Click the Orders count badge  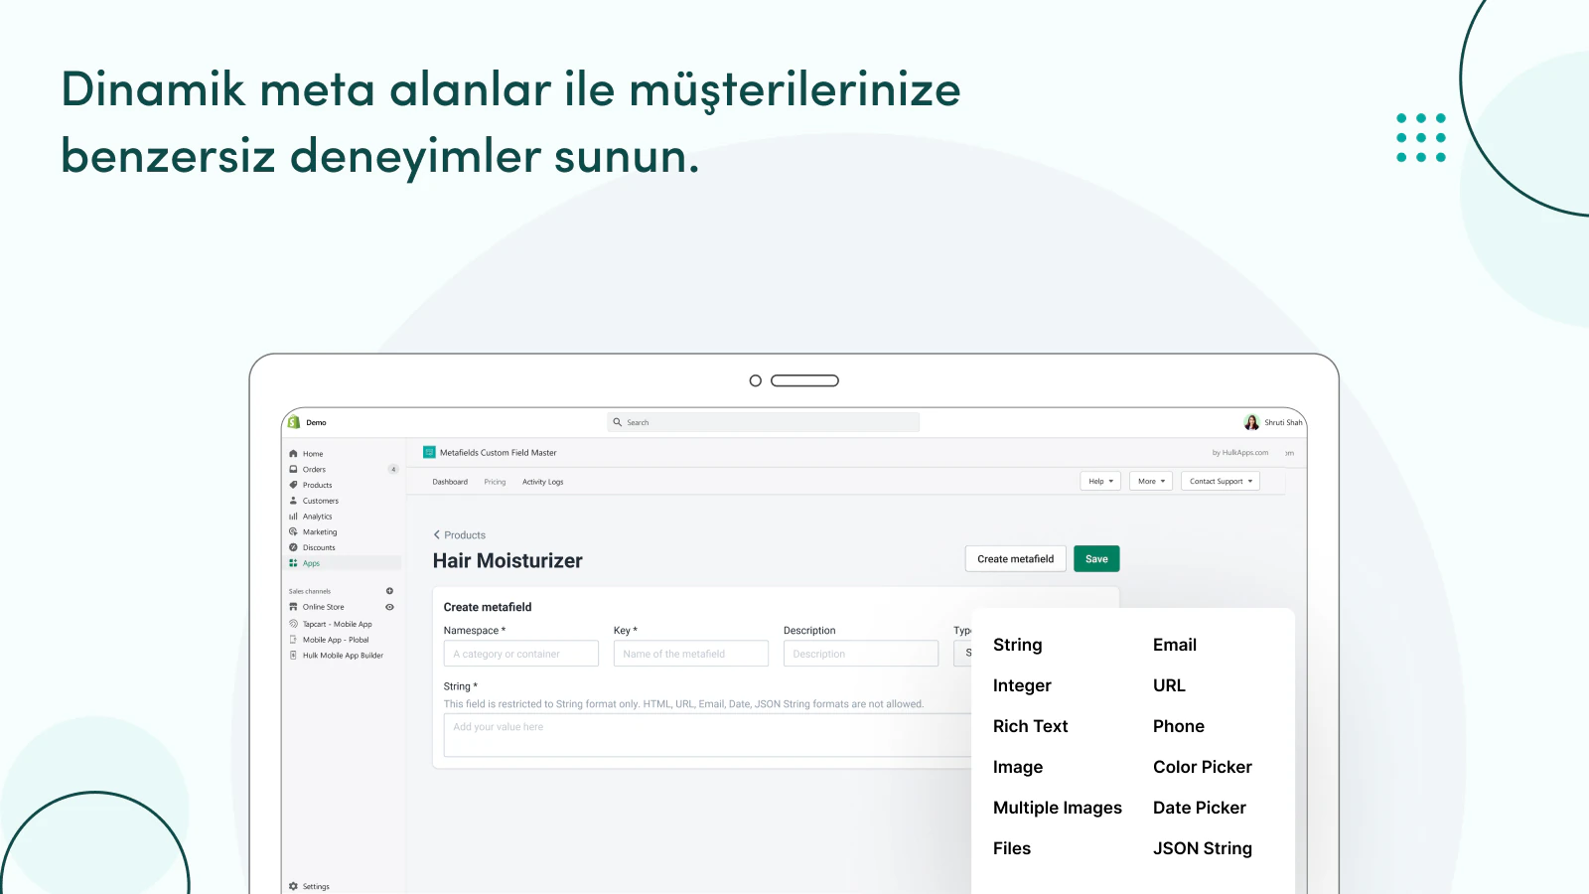[393, 470]
